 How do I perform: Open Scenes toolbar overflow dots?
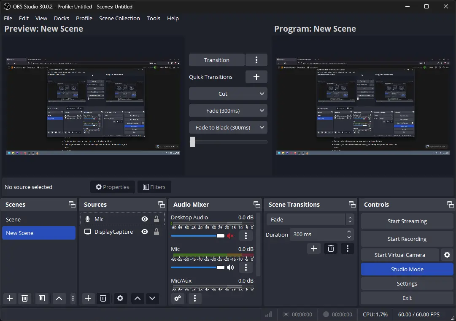[x=73, y=298]
